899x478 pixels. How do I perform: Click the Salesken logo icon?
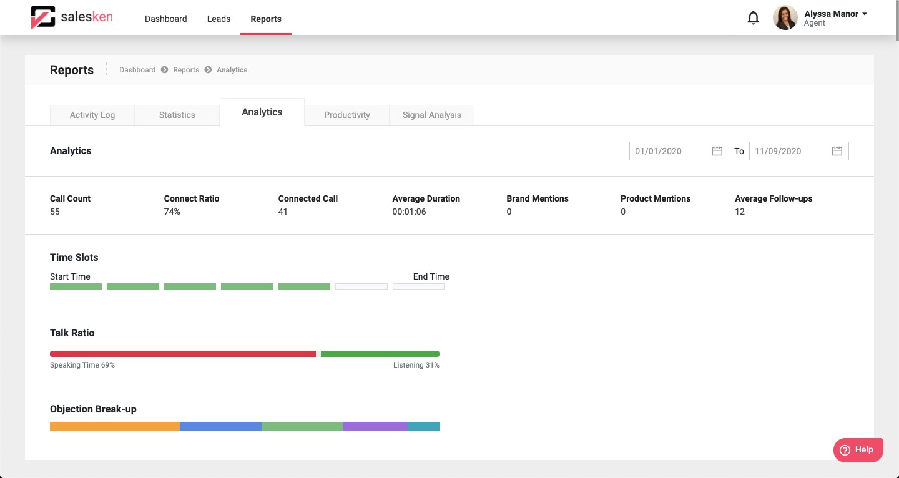[x=43, y=18]
